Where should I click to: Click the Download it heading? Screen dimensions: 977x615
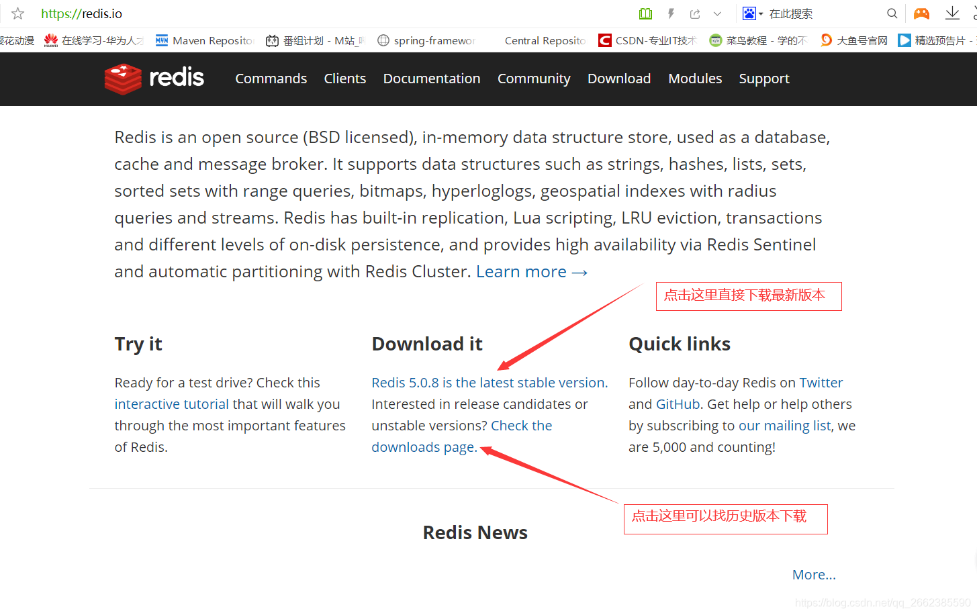(x=427, y=344)
